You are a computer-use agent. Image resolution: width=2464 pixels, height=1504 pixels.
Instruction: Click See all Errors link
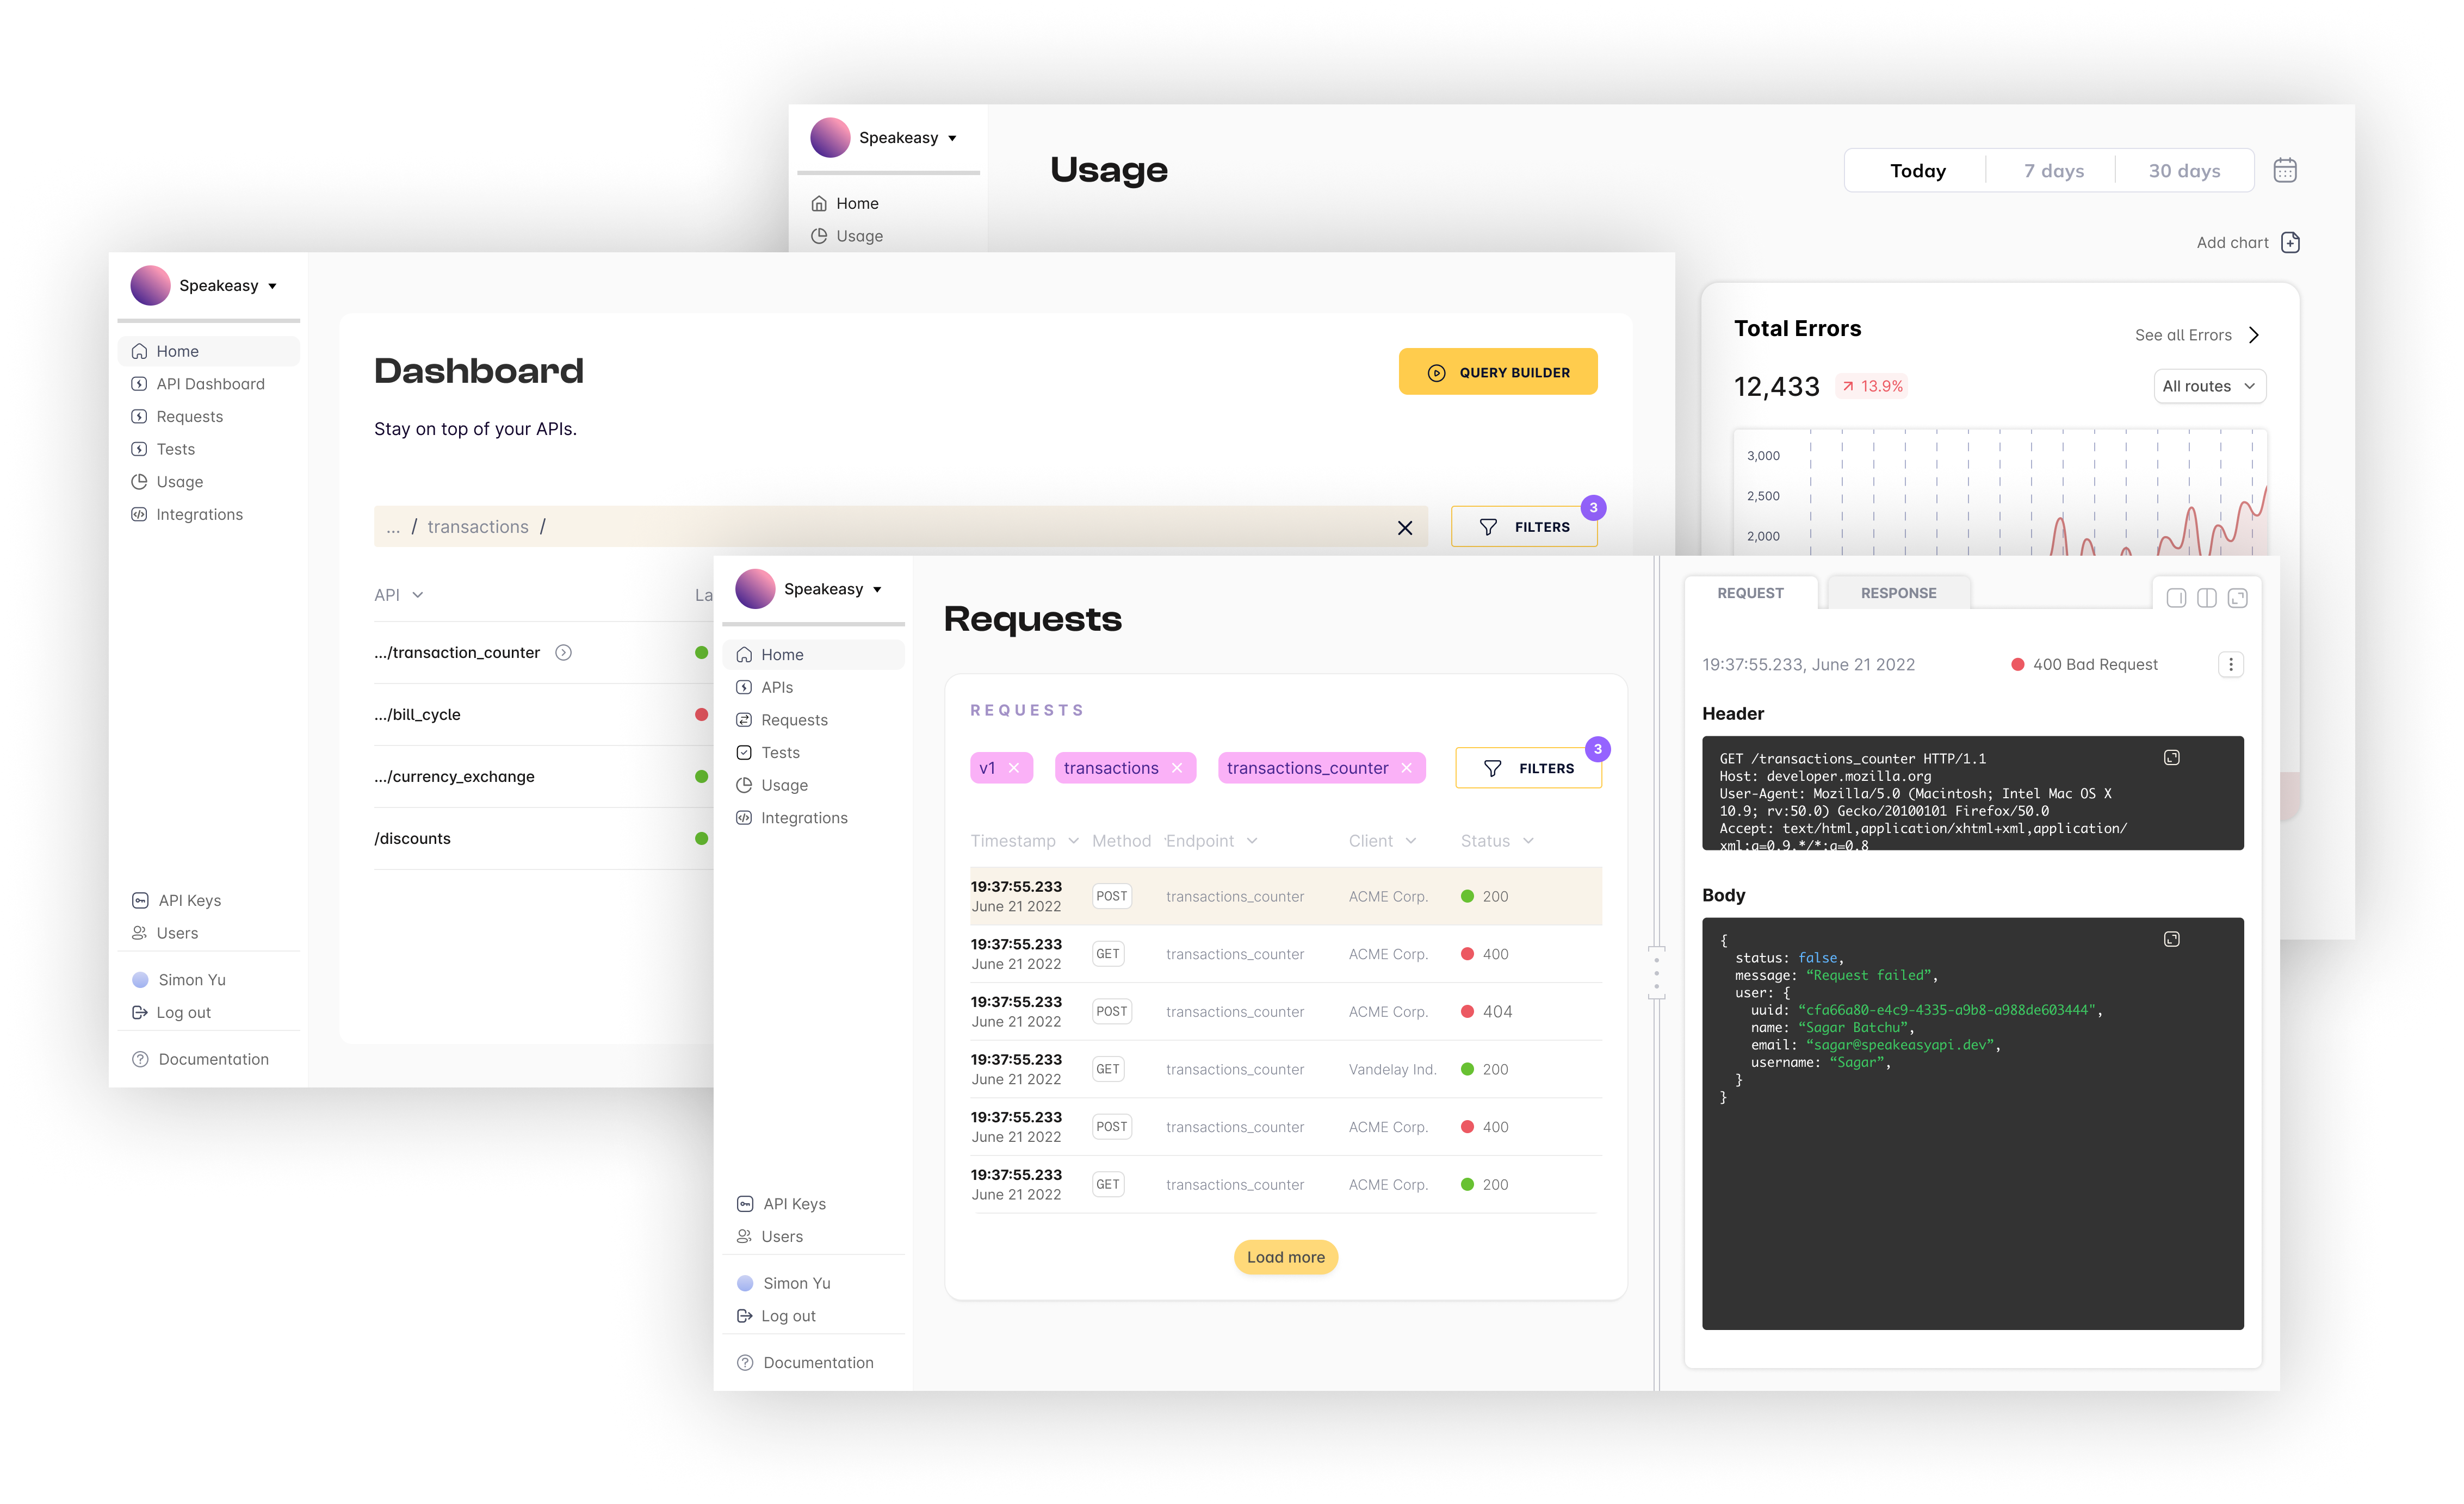point(2196,336)
